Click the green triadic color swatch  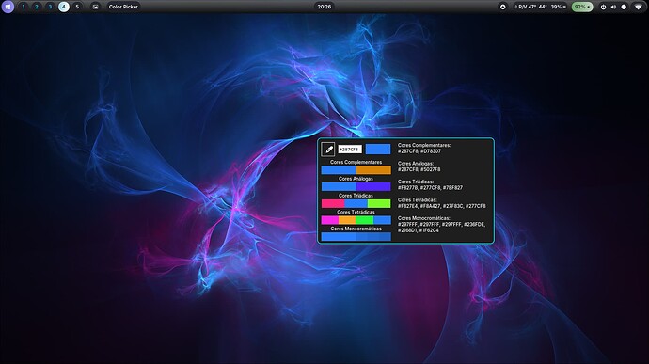click(379, 203)
